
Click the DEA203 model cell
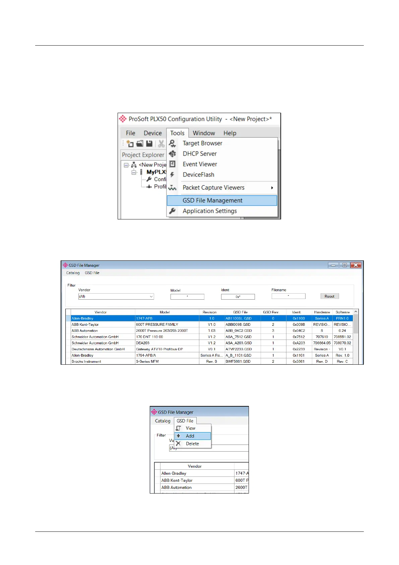point(167,343)
